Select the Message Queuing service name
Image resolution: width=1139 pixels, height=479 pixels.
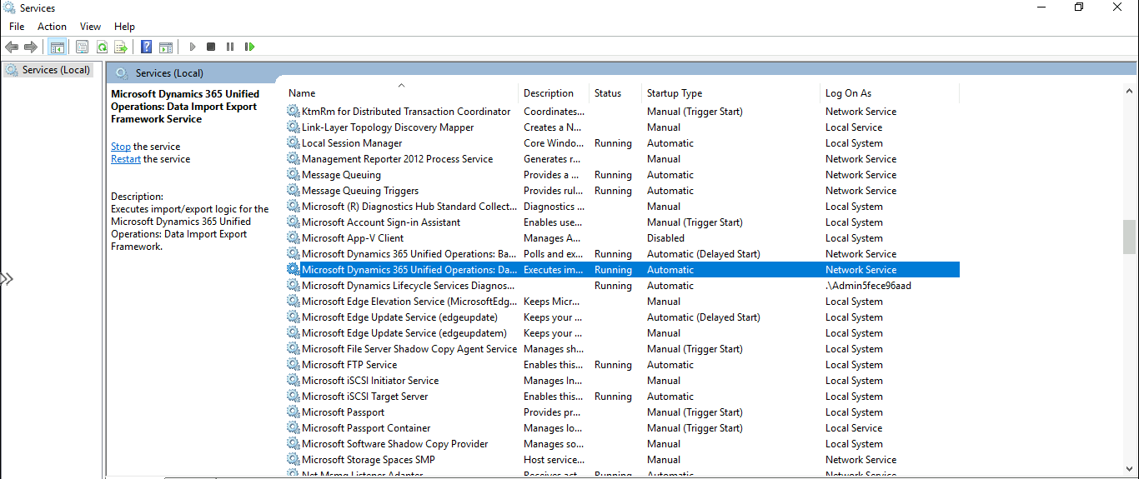click(x=341, y=175)
